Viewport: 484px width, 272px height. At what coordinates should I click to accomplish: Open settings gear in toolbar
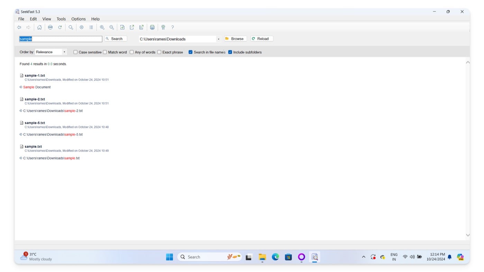pos(82,27)
